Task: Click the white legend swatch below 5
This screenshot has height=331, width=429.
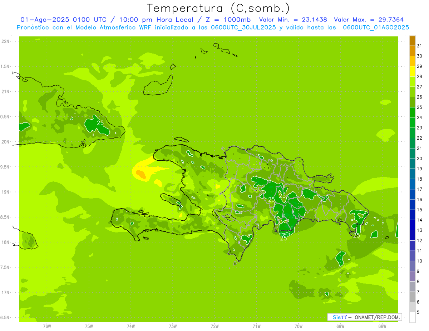Action: click(412, 317)
